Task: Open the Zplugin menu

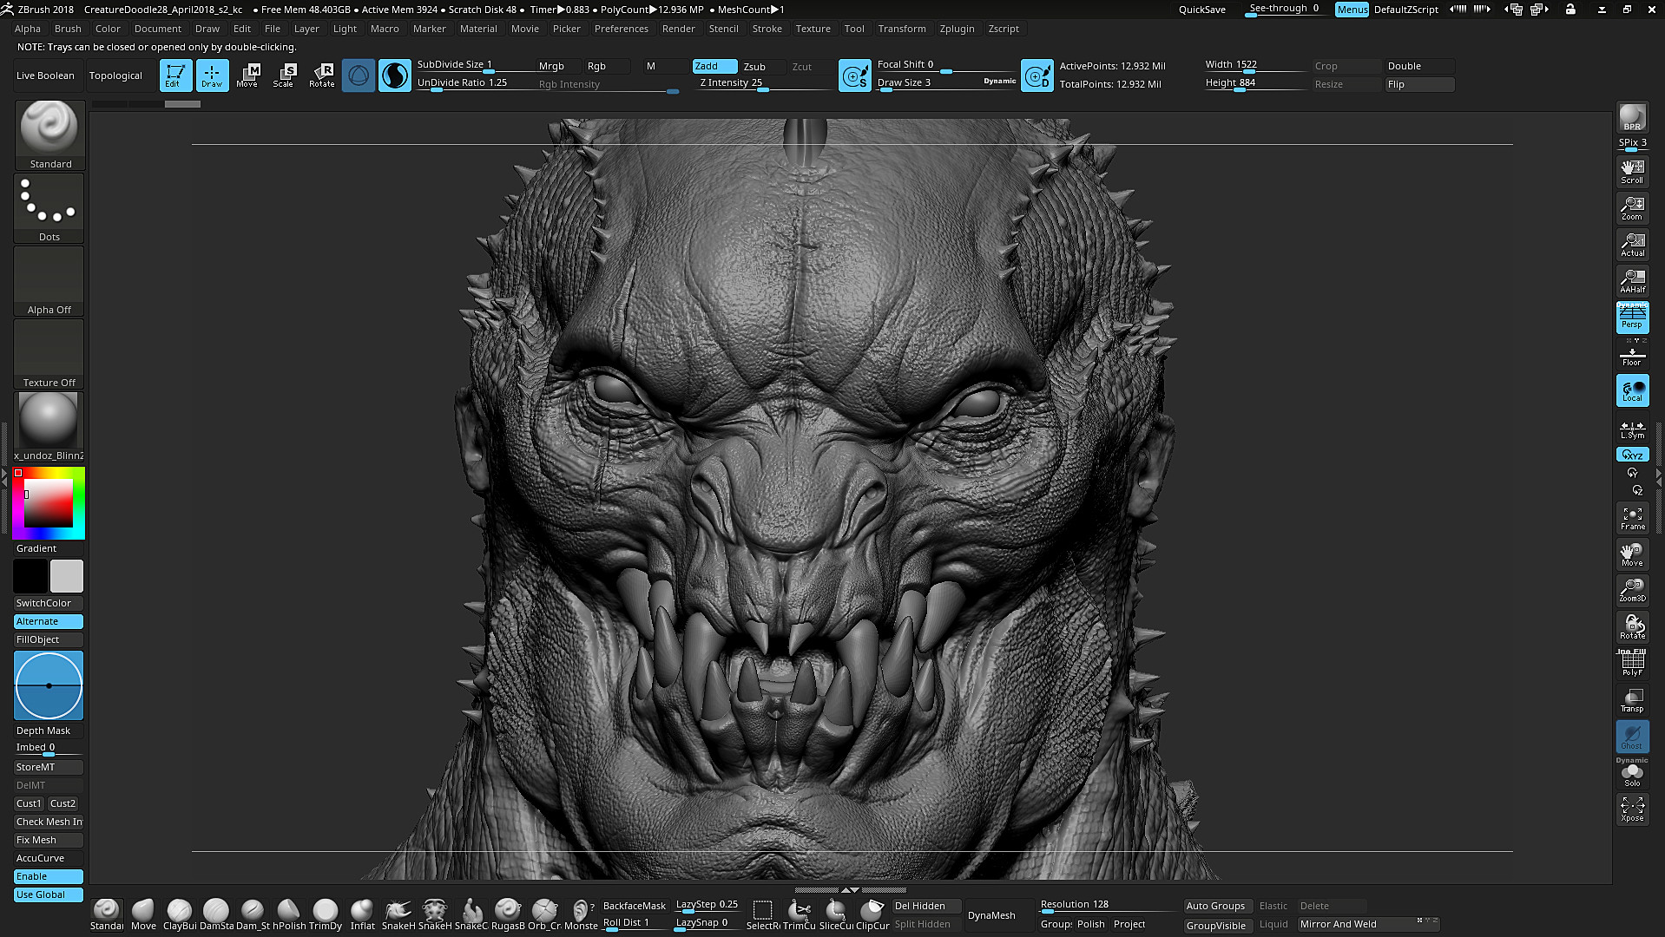Action: tap(957, 29)
